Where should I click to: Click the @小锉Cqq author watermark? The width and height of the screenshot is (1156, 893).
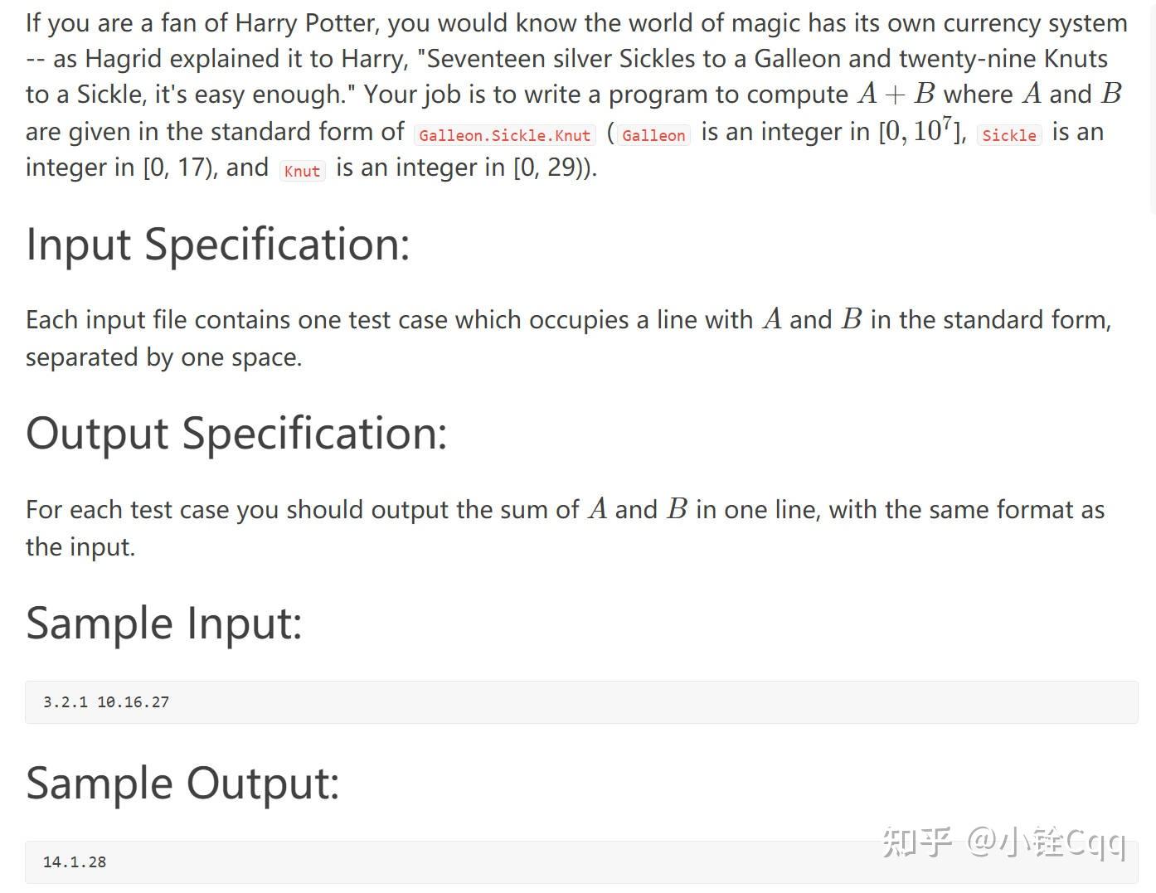coord(1047,842)
